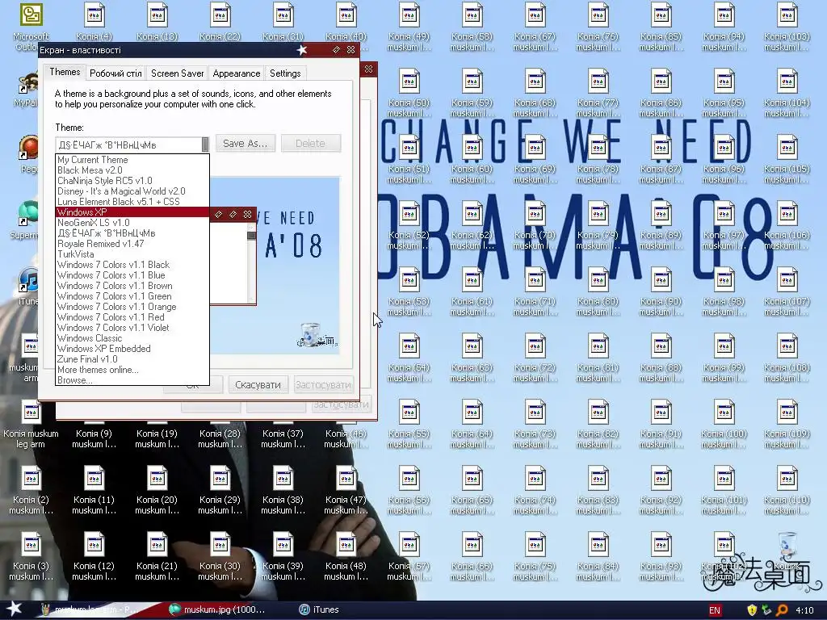
Task: Select the Windows XP Embedded theme
Action: click(132, 349)
